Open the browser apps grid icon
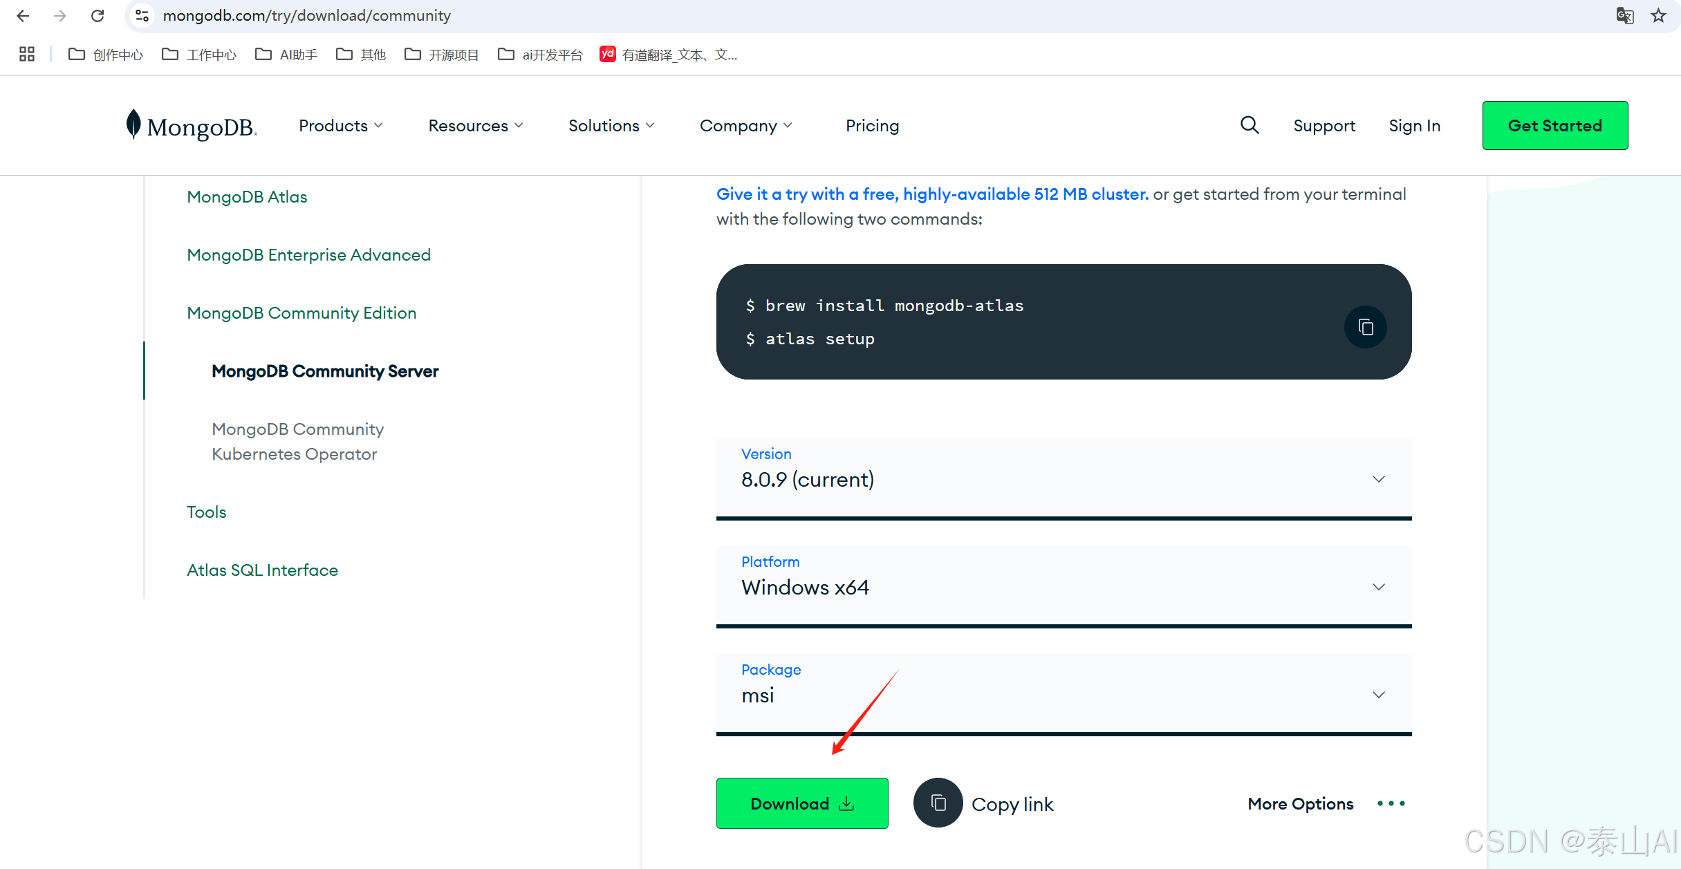The height and width of the screenshot is (869, 1681). click(27, 54)
